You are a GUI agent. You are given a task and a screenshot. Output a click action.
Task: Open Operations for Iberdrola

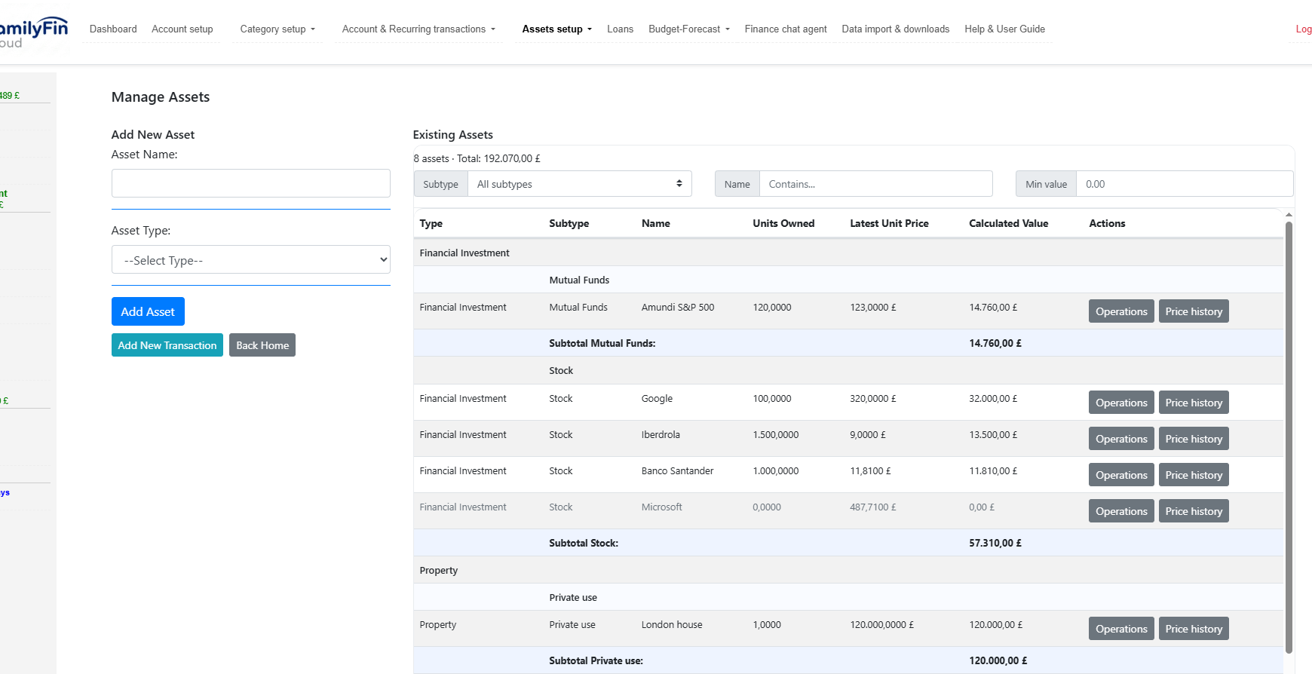pyautogui.click(x=1121, y=439)
